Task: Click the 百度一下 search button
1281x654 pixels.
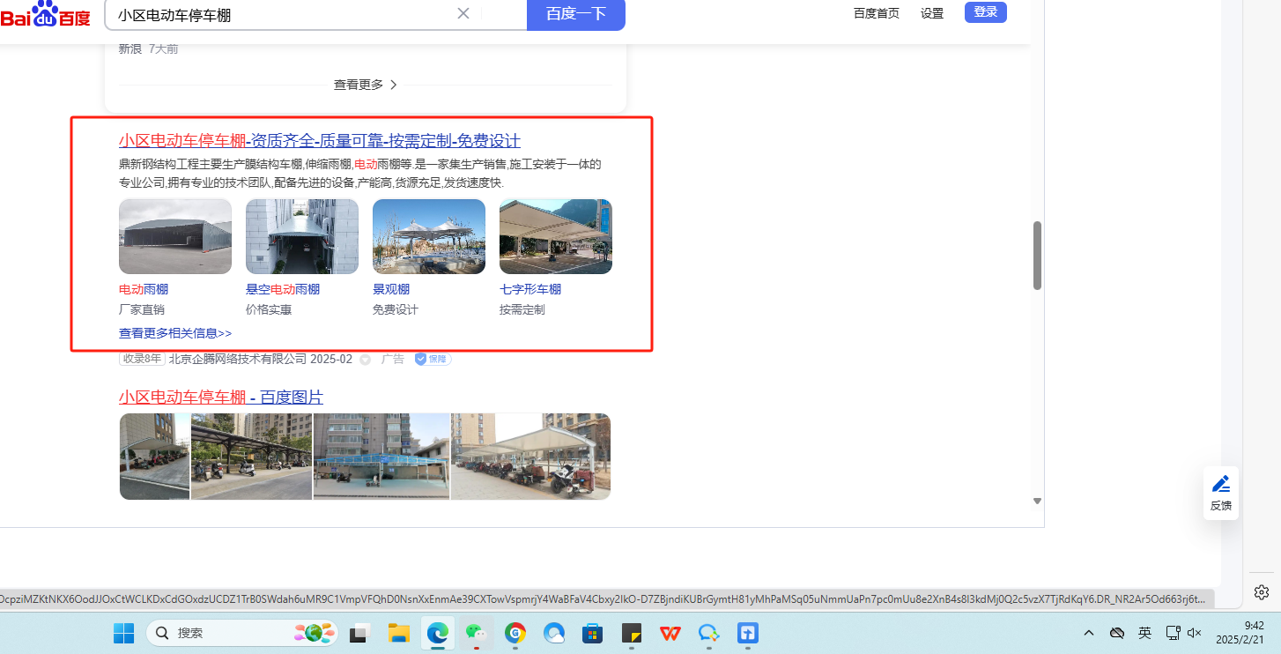Action: pos(575,14)
